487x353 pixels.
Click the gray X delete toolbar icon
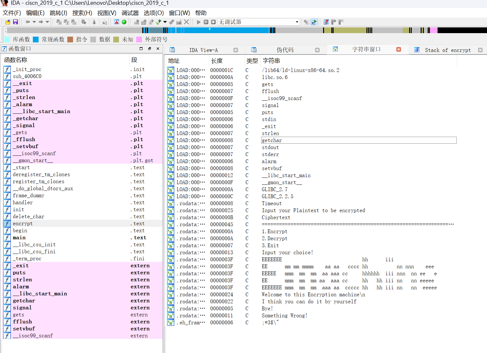tap(187, 22)
